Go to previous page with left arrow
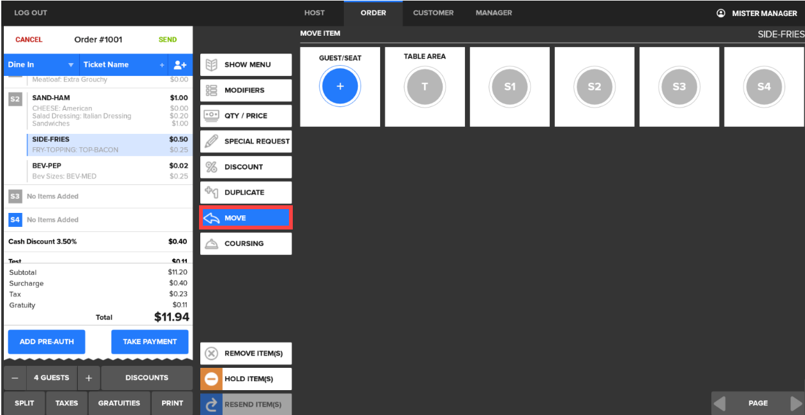 [x=720, y=403]
